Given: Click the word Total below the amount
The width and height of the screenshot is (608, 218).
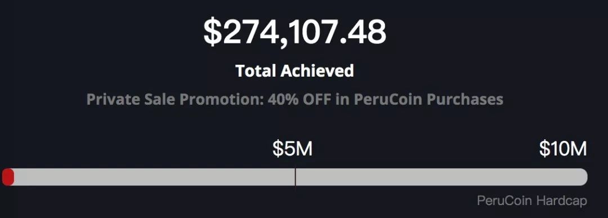Looking at the screenshot, I should pos(256,71).
